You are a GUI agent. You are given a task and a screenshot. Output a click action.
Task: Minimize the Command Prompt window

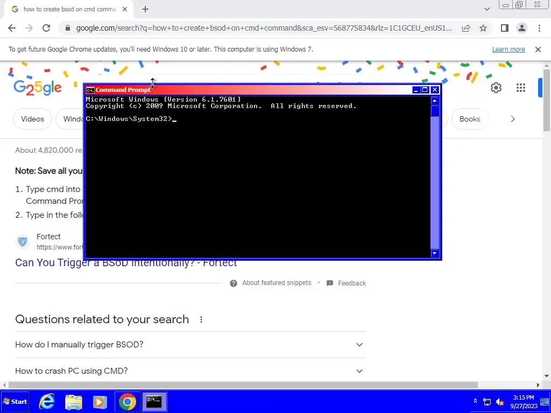(x=416, y=90)
